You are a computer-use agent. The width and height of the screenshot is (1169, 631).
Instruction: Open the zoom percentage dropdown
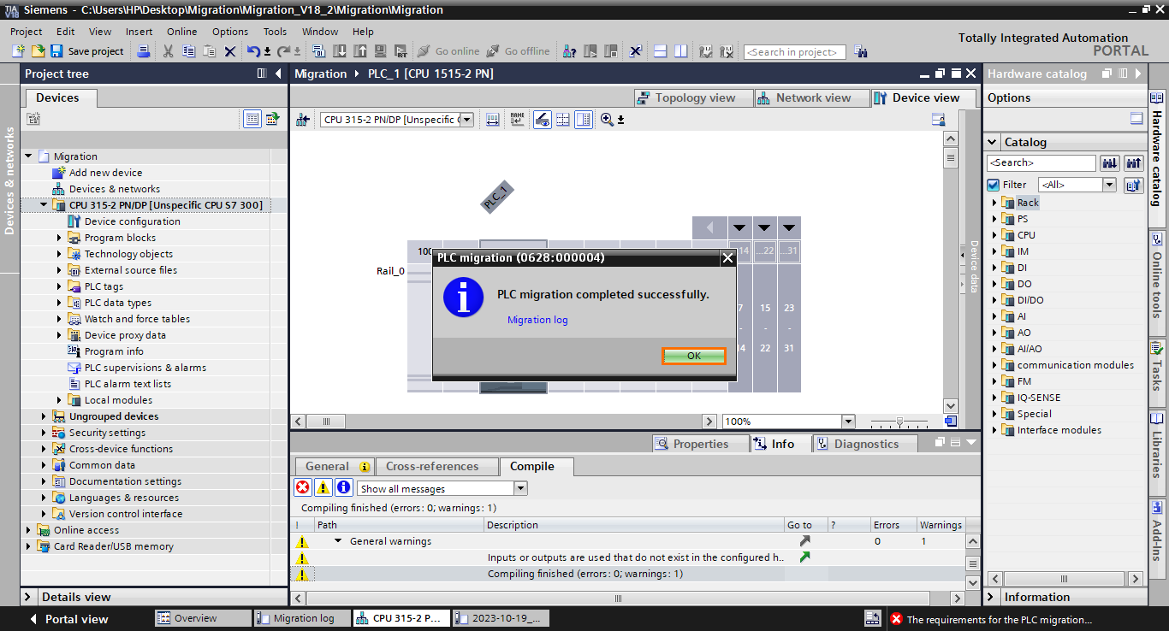[846, 421]
